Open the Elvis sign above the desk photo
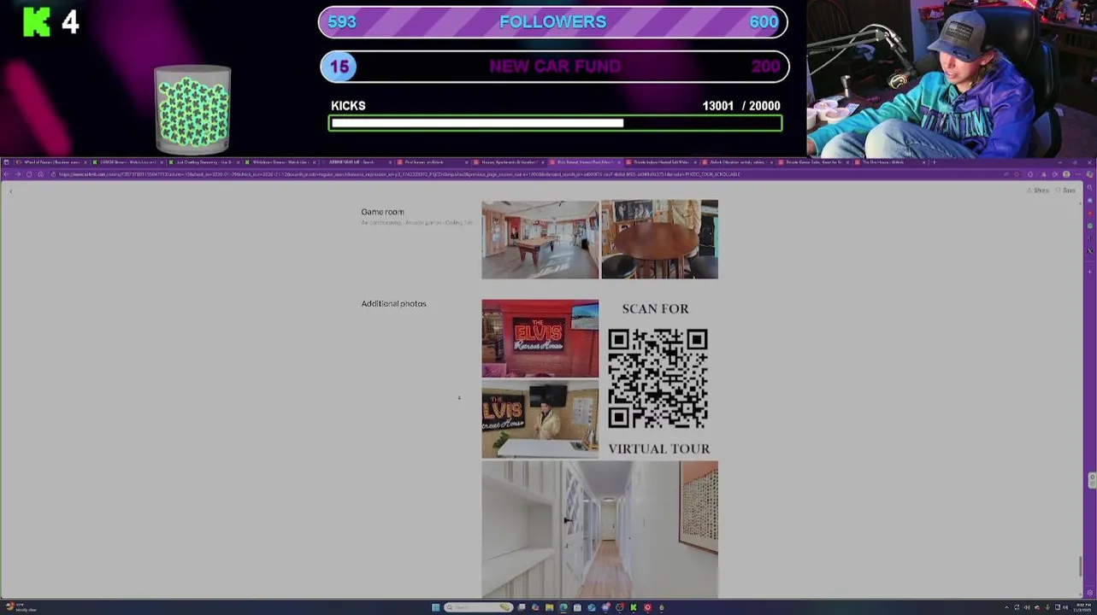Viewport: 1097px width, 615px height. [x=540, y=419]
